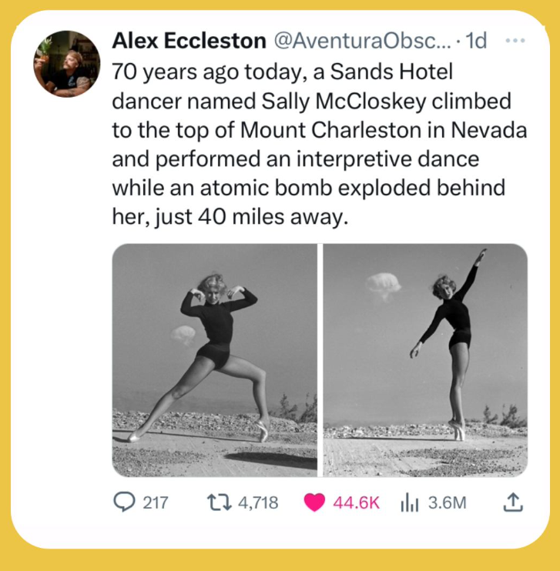Share the tweet via the upload arrow icon

pyautogui.click(x=512, y=503)
